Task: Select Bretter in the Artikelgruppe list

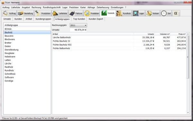Action: coord(27,43)
